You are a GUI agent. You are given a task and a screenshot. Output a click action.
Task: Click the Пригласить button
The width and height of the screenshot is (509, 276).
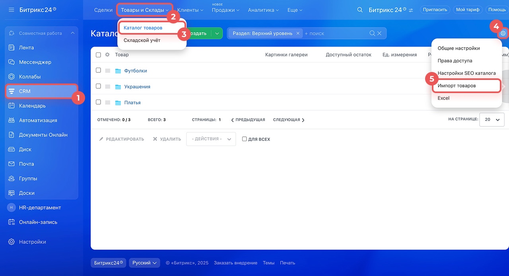[x=435, y=10]
